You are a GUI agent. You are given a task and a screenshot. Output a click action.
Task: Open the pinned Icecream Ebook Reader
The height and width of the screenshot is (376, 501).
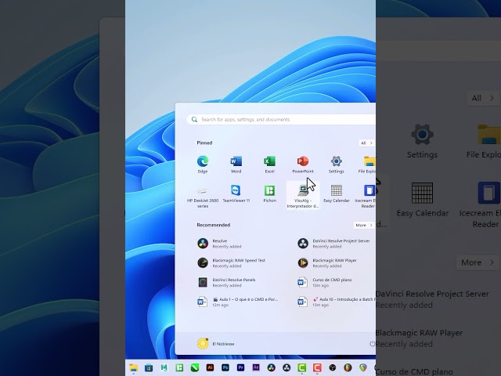[367, 197]
